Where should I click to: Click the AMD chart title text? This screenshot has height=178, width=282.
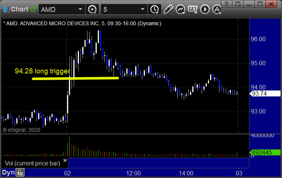pyautogui.click(x=82, y=23)
